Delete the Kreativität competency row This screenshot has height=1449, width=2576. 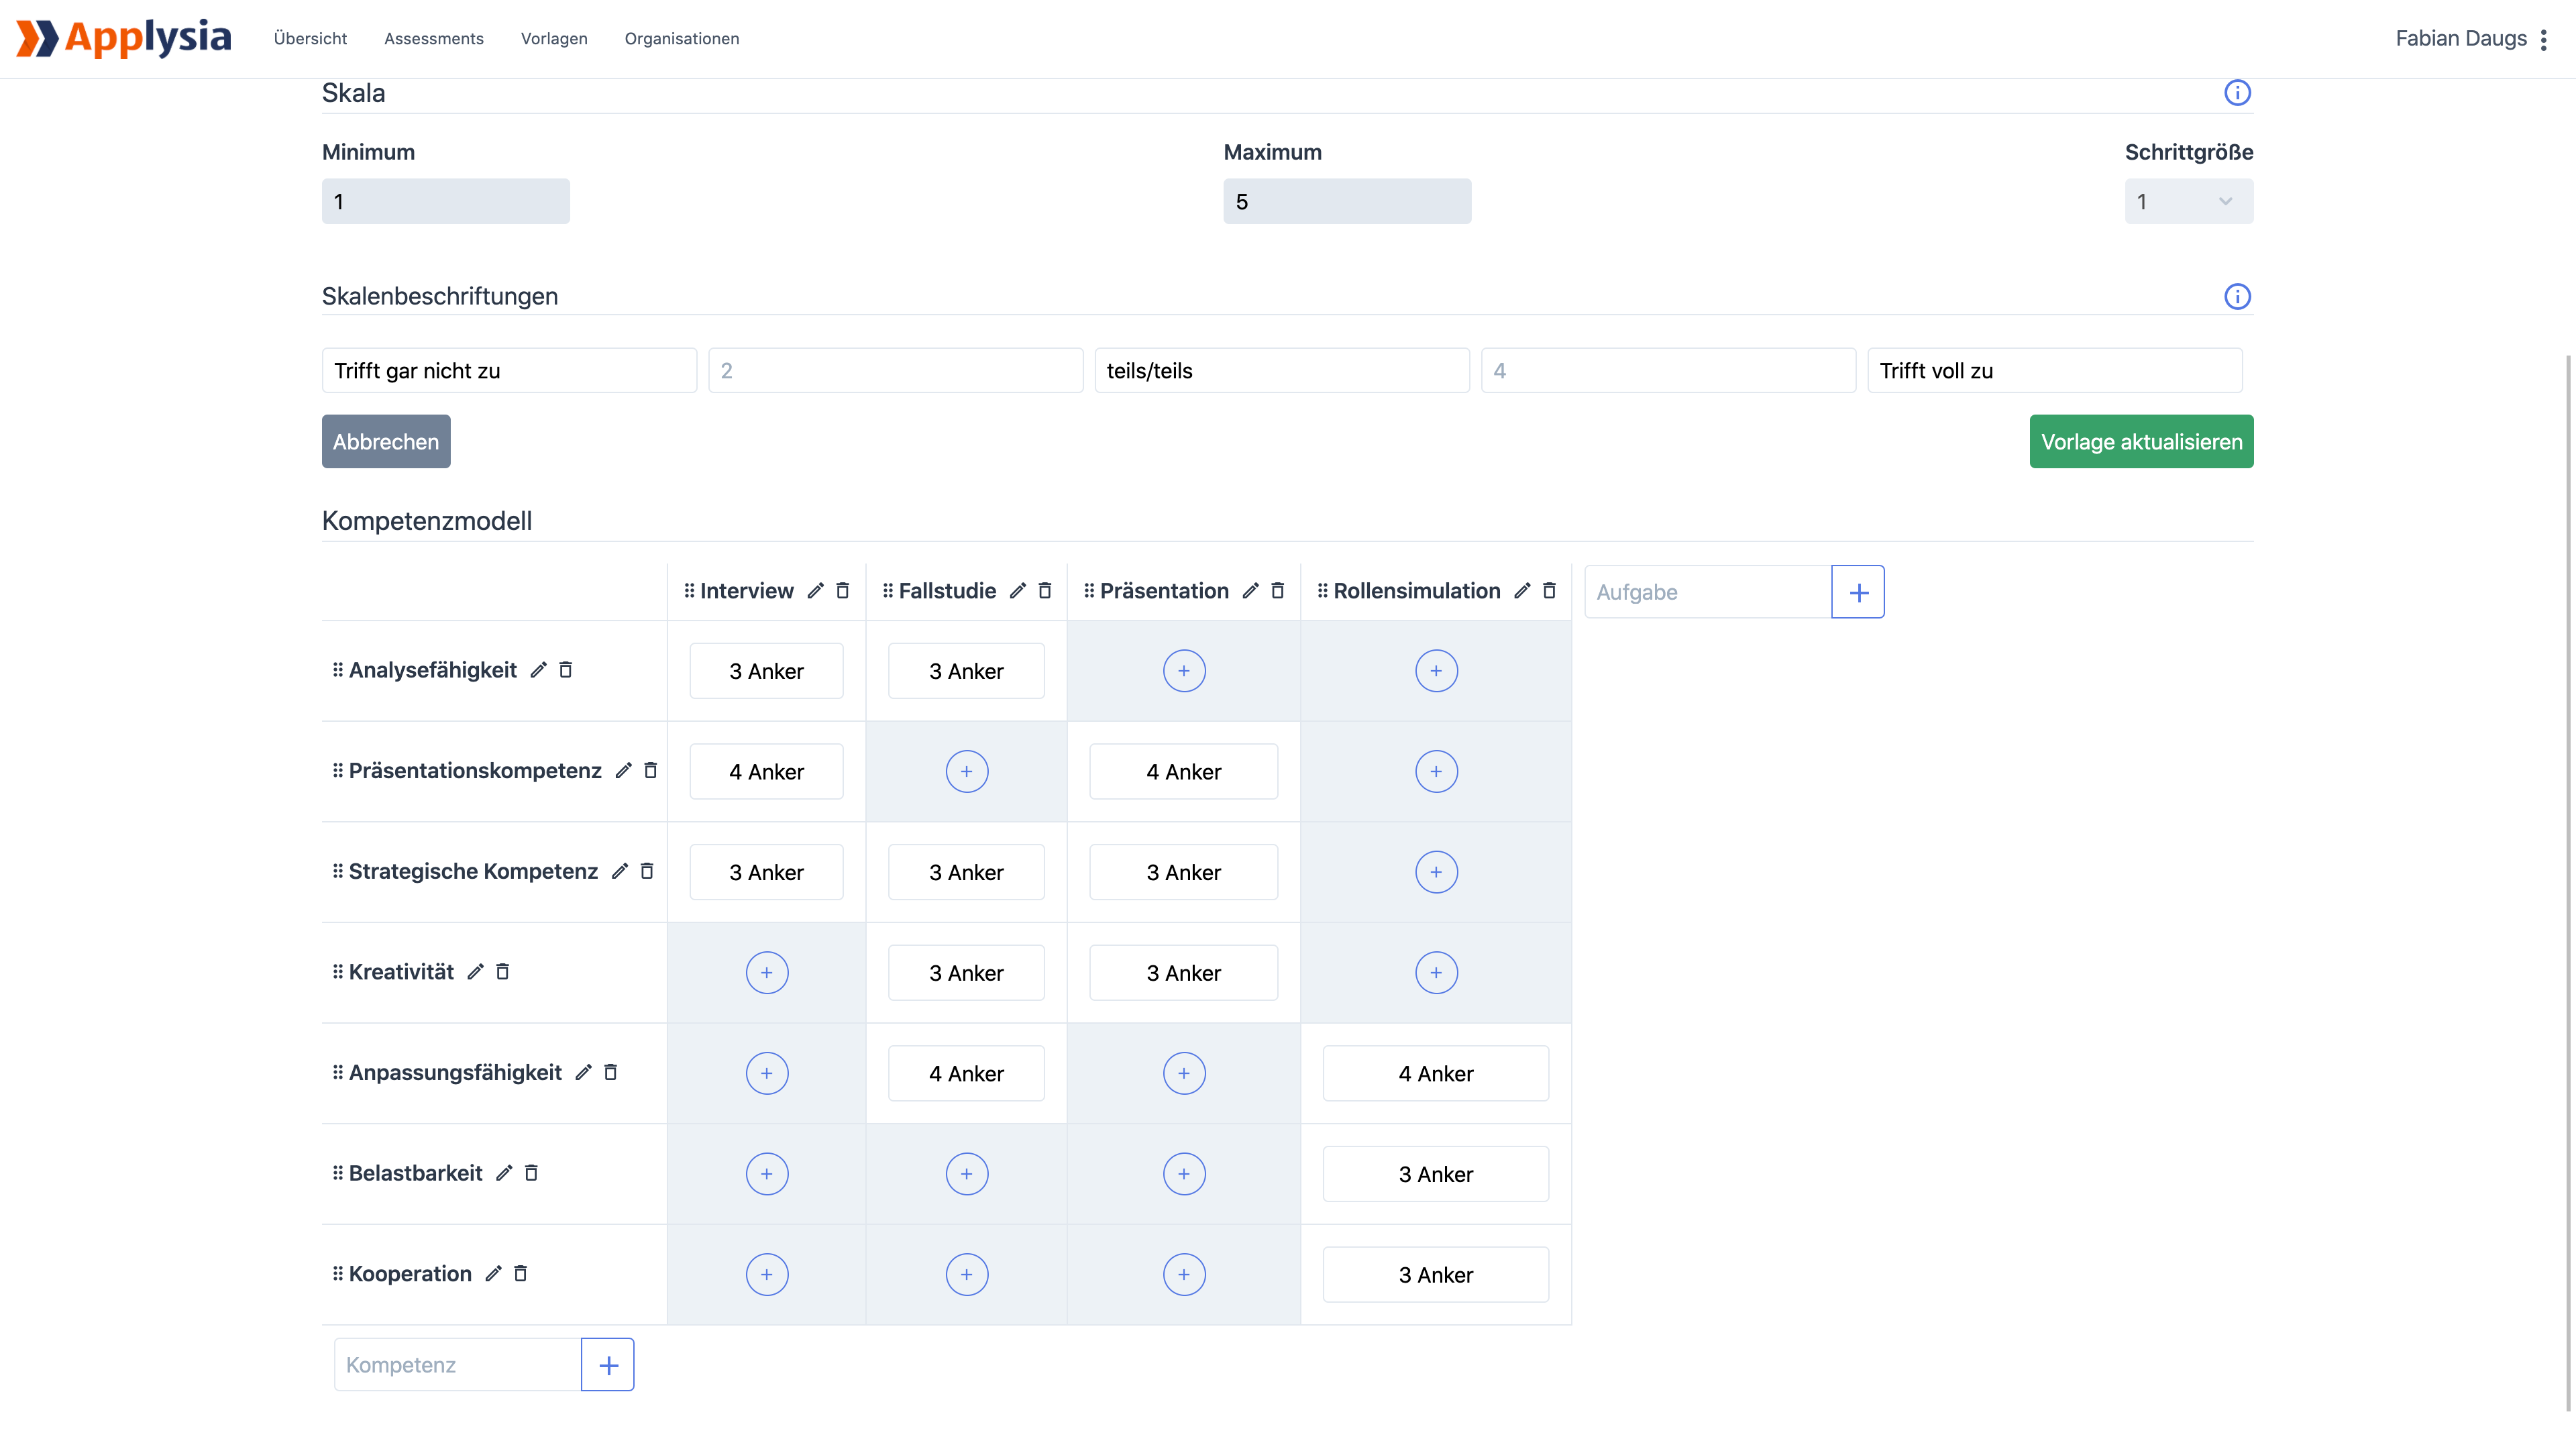[503, 971]
